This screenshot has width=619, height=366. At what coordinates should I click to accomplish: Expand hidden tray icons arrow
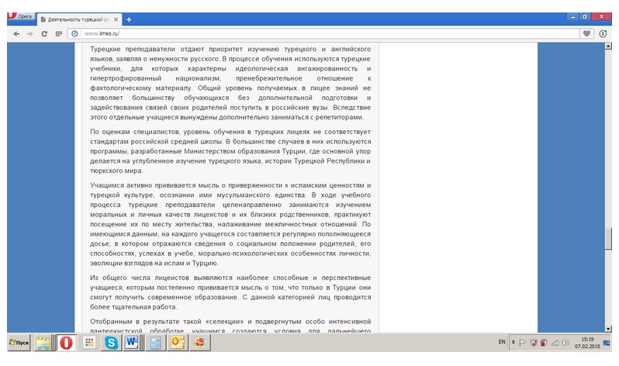pyautogui.click(x=514, y=342)
